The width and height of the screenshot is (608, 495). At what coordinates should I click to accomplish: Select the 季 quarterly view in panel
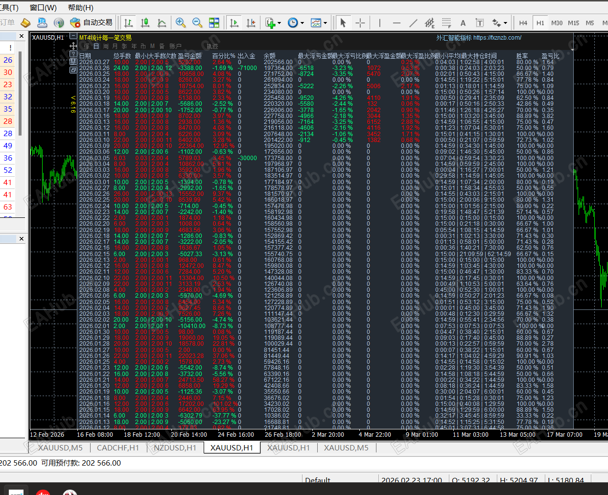(124, 47)
